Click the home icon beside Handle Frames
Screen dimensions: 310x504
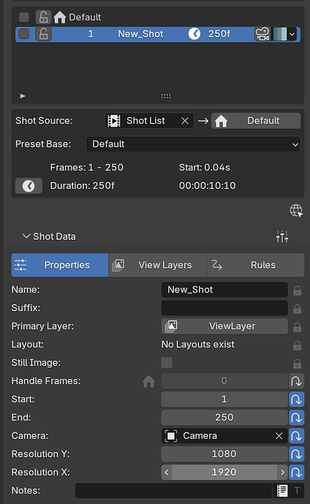[148, 381]
